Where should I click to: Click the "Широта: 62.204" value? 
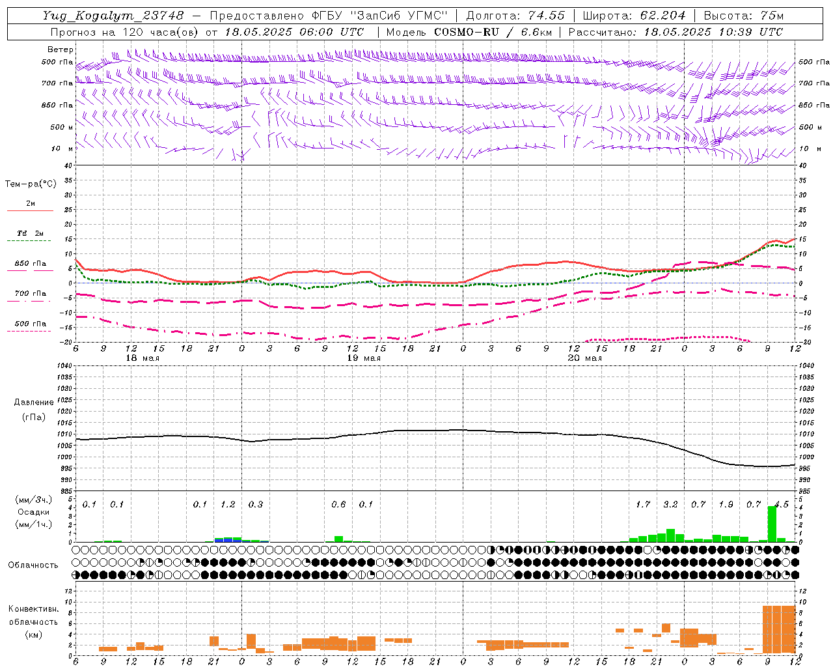coord(633,16)
